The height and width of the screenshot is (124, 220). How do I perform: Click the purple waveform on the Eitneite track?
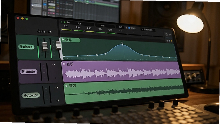click(x=122, y=73)
